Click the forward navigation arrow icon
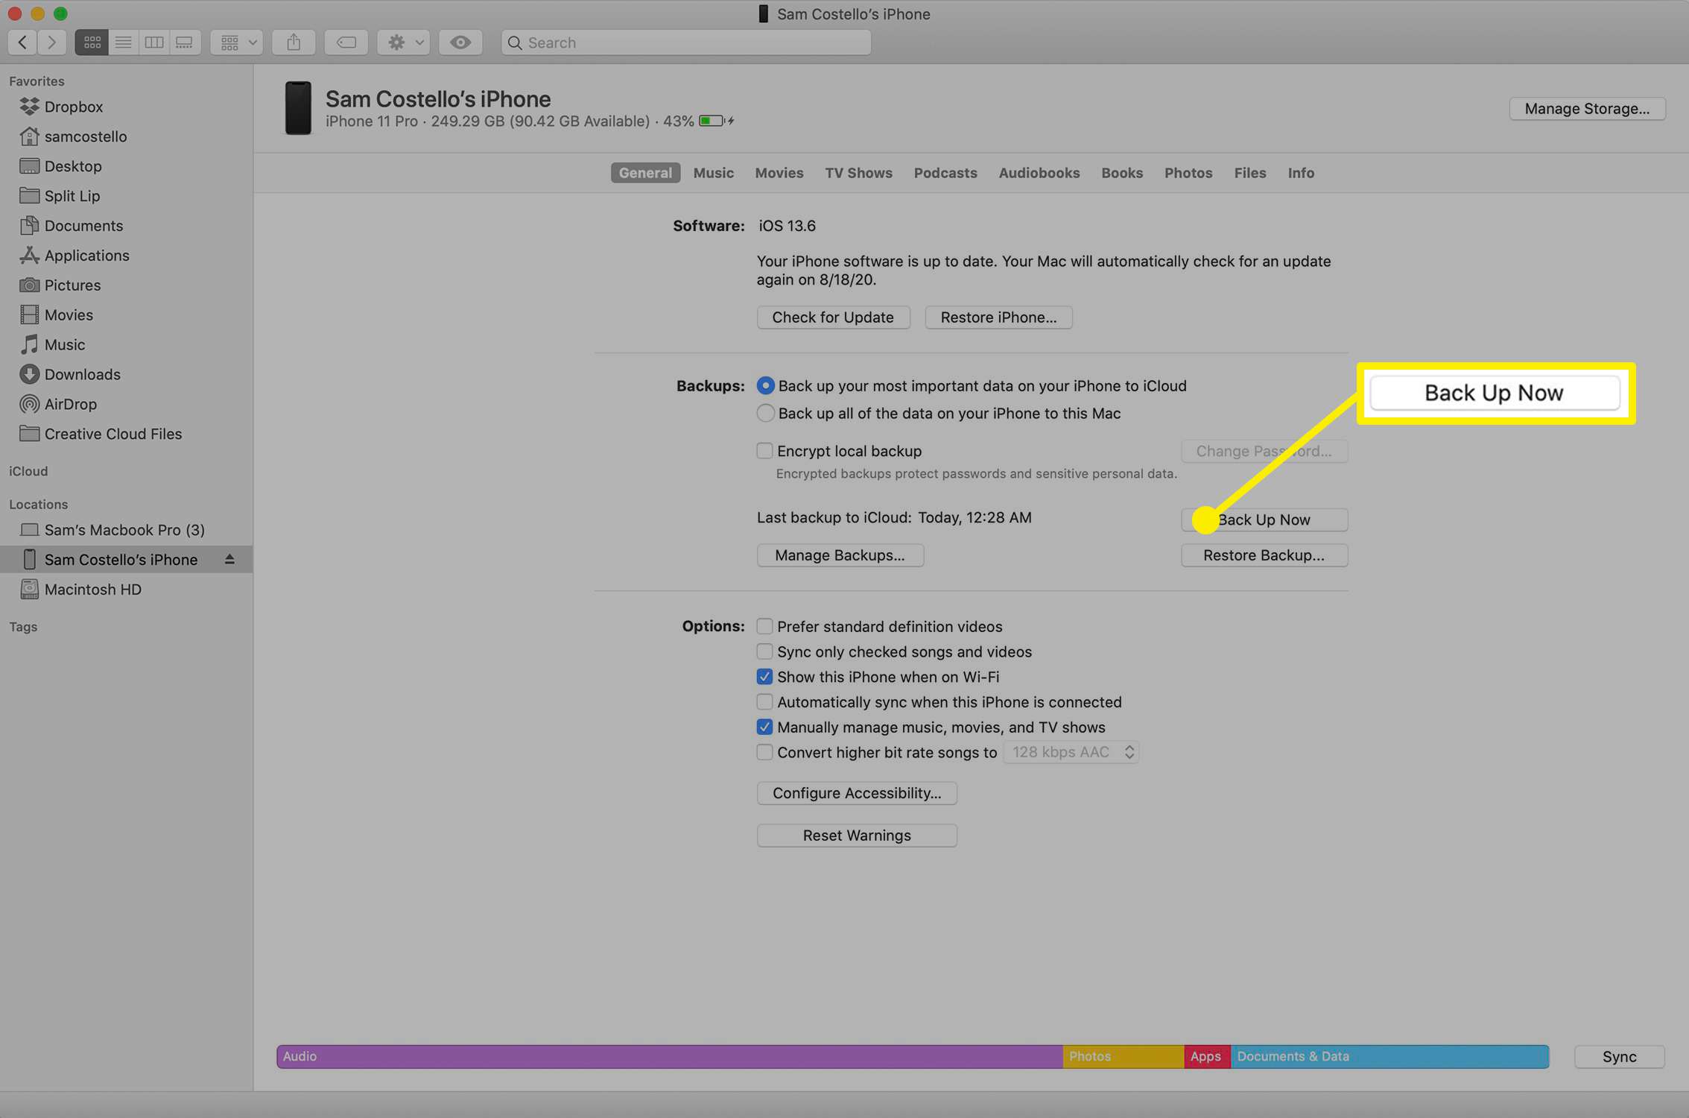 coord(50,42)
